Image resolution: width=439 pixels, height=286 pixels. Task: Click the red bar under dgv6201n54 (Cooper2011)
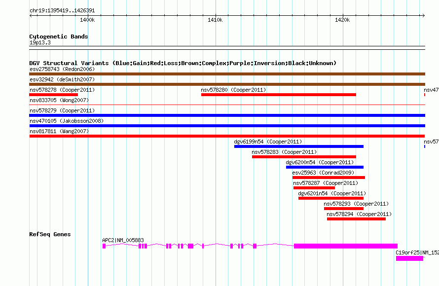click(x=331, y=198)
